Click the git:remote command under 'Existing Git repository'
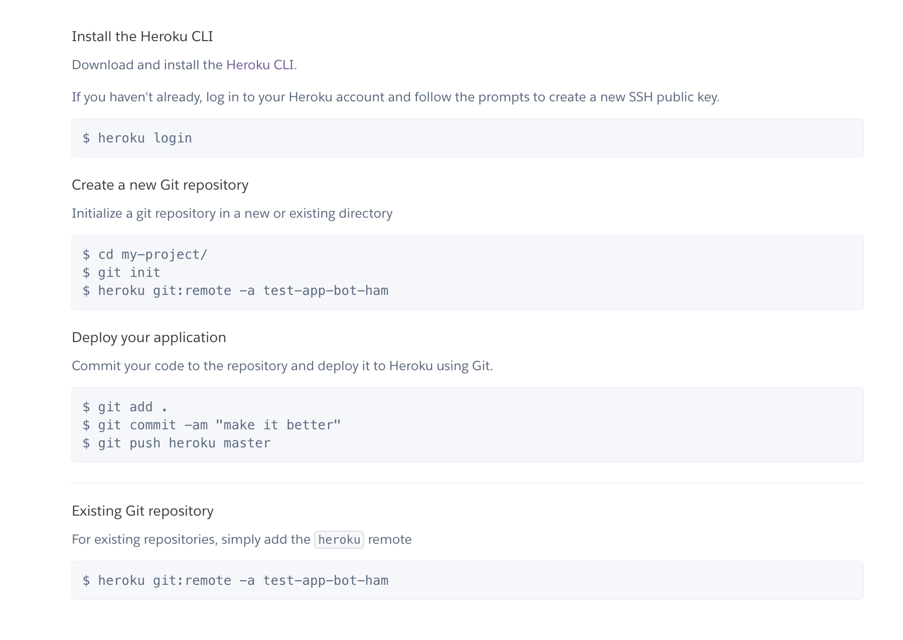This screenshot has width=903, height=640. (235, 580)
